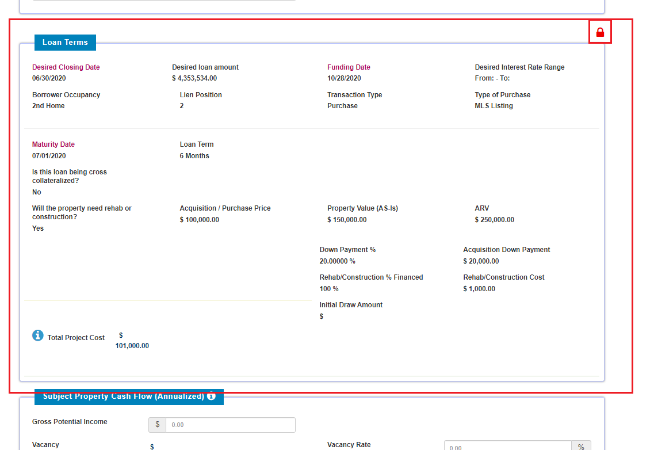
Task: Focus the Gross Potential Income input field
Action: click(x=230, y=425)
